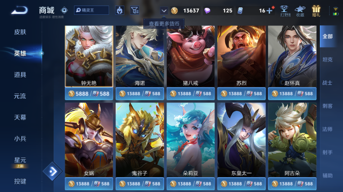Buy 钟无艳 with the 5888 price button
This screenshot has height=192, width=343.
[x=89, y=94]
